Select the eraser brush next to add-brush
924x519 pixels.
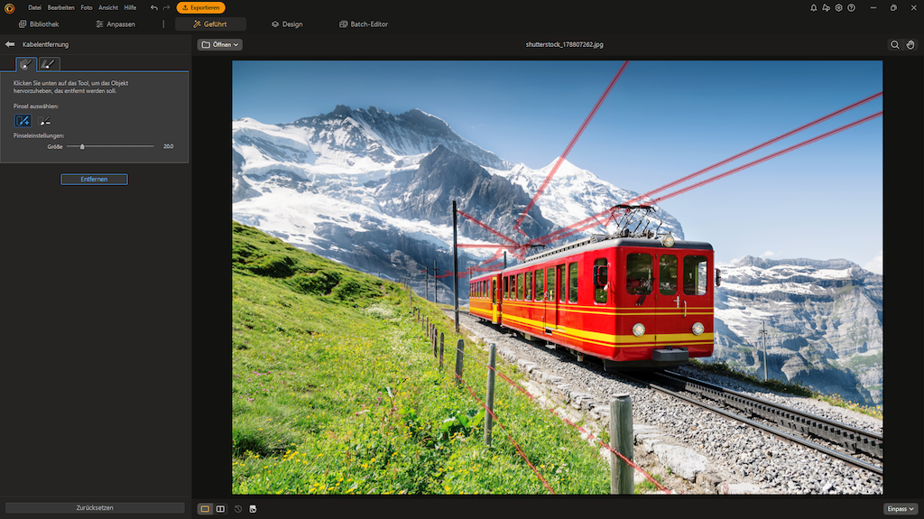[45, 121]
